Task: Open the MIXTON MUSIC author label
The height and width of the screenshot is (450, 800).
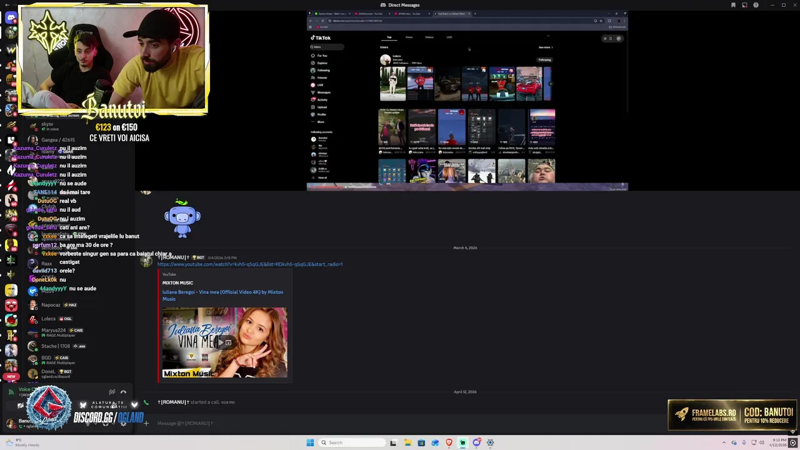Action: (177, 282)
